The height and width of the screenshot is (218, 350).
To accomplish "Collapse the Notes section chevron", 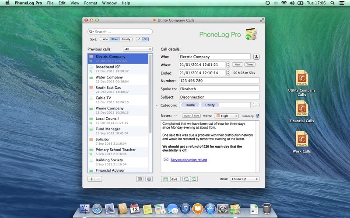I will pyautogui.click(x=175, y=116).
